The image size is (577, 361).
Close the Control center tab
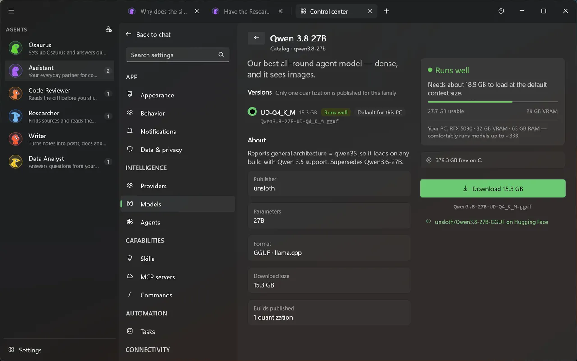pyautogui.click(x=370, y=11)
